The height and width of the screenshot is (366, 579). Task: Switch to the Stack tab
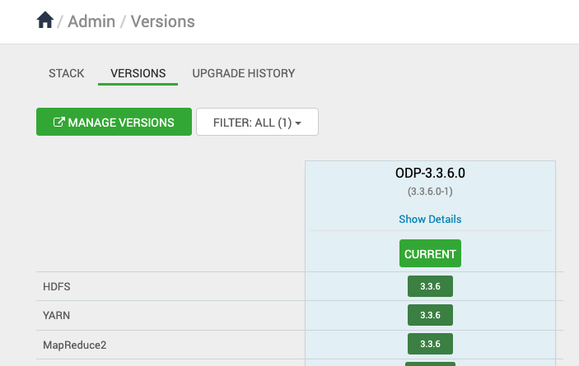67,73
